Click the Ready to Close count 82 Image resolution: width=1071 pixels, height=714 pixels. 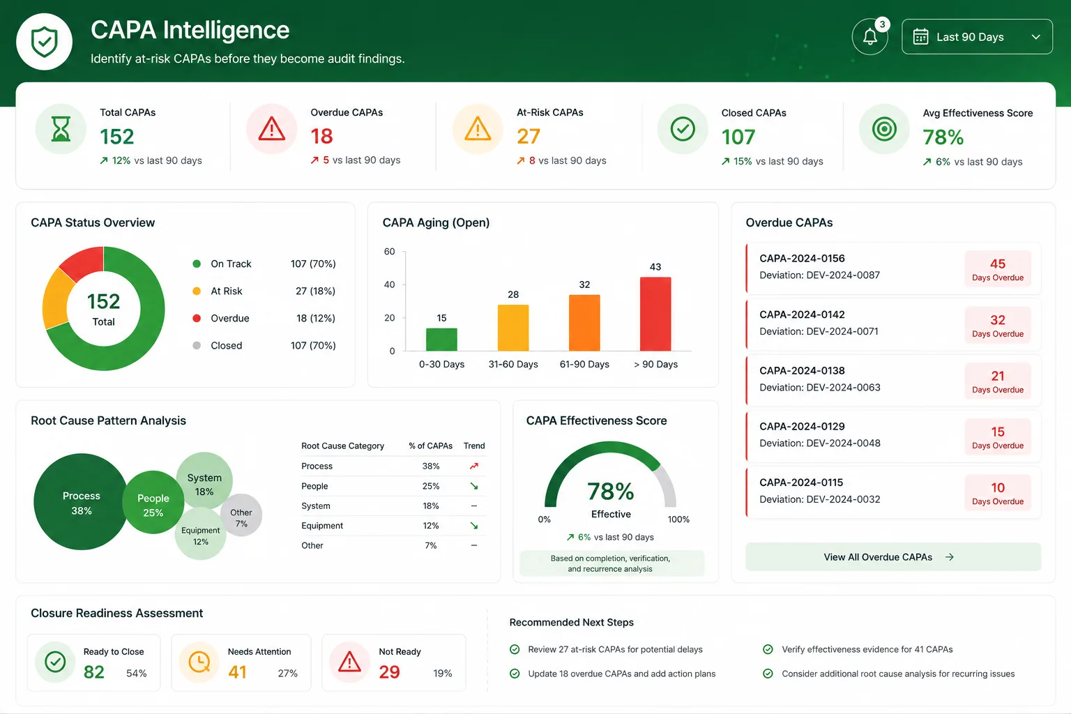94,672
